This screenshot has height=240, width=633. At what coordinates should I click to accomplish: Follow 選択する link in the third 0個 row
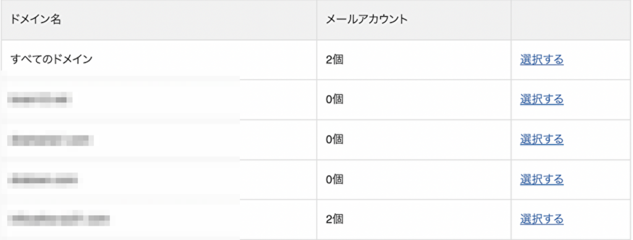542,179
